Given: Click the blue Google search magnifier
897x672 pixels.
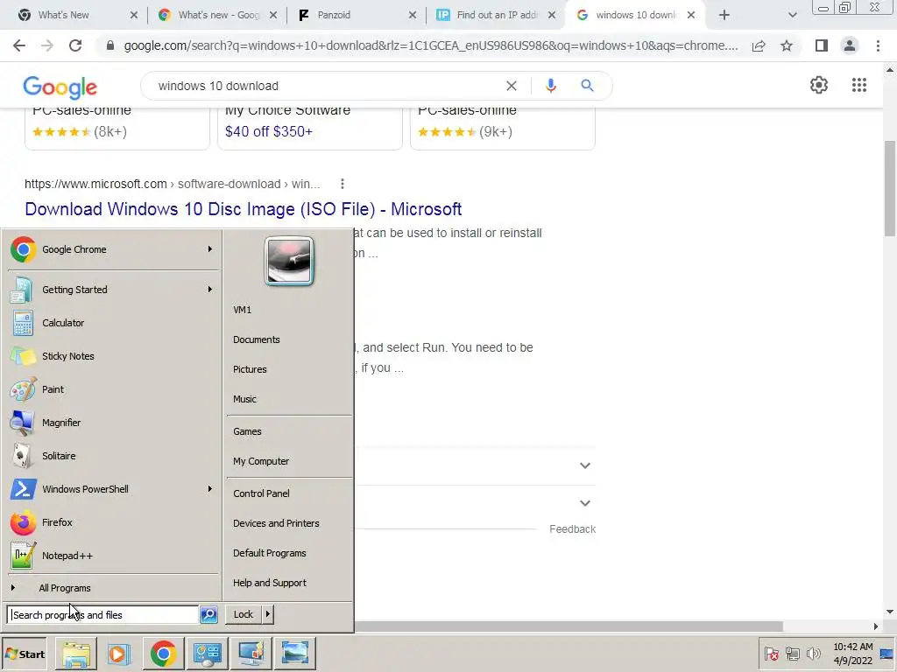Looking at the screenshot, I should [x=587, y=86].
